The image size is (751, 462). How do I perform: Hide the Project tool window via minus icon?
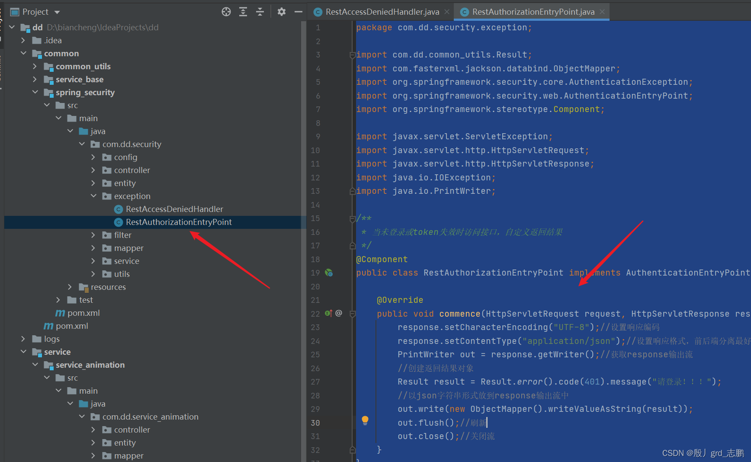click(298, 12)
